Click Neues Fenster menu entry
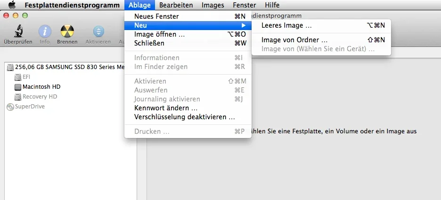The width and height of the screenshot is (441, 200). pos(156,16)
